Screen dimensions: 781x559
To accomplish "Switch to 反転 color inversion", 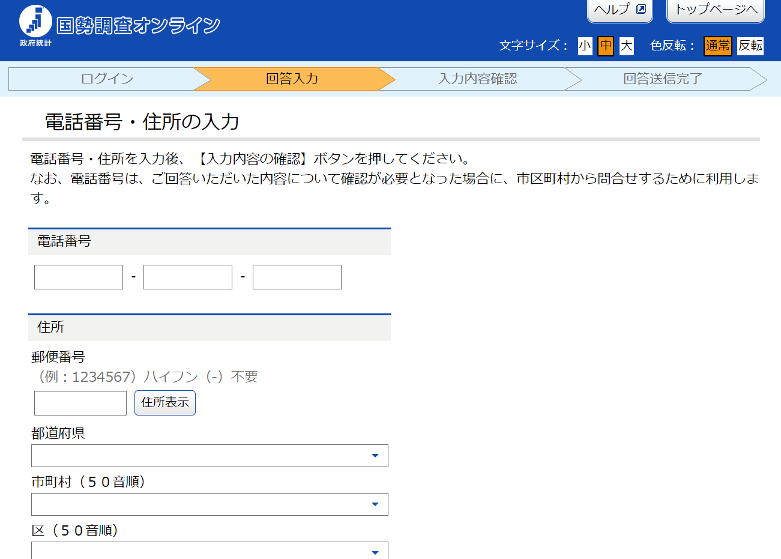I will click(750, 46).
